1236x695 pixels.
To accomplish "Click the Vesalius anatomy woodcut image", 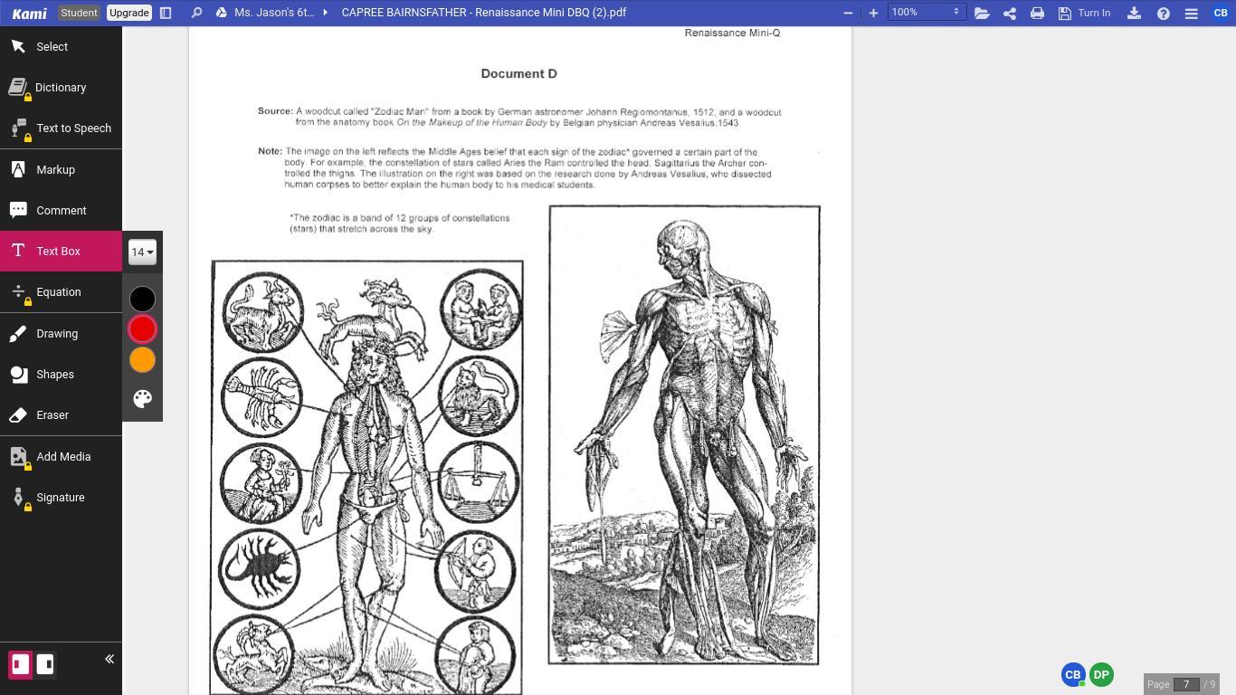I will coord(684,435).
